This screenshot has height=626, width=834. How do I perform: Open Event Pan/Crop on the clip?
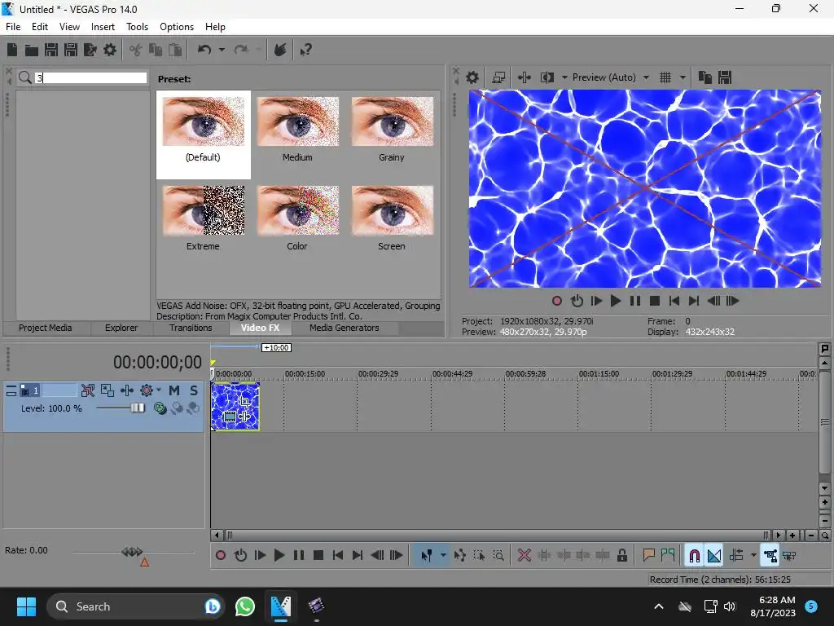pos(244,401)
